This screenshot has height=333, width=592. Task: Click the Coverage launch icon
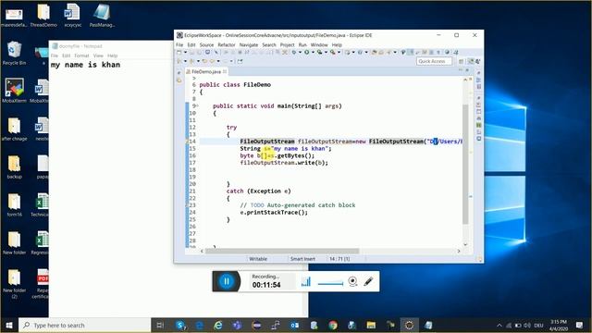tap(320, 52)
